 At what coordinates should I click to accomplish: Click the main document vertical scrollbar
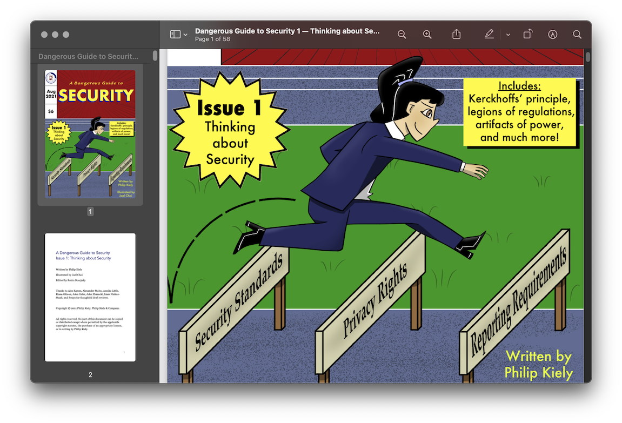point(588,57)
